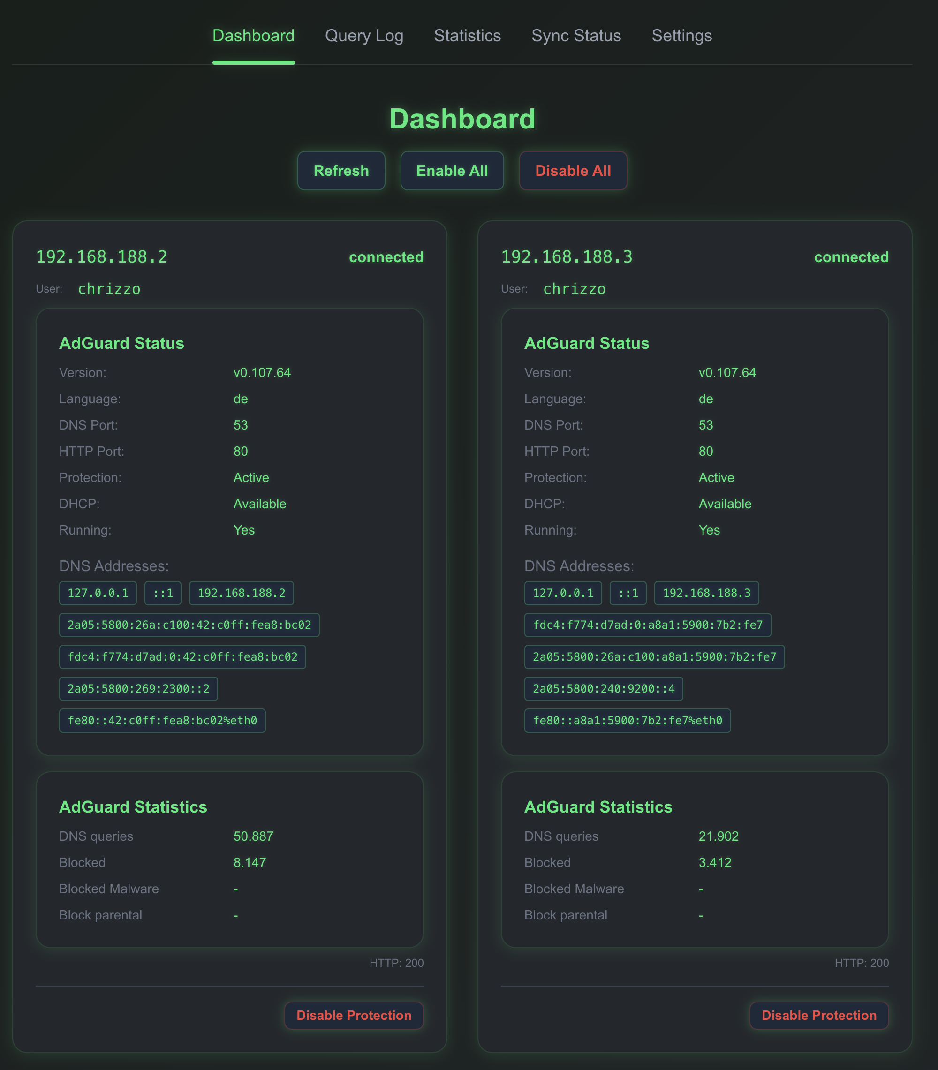
Task: Click tag 2a05:5800:26a:c100:a8a1:5900:7b2:fe7
Action: coord(655,656)
